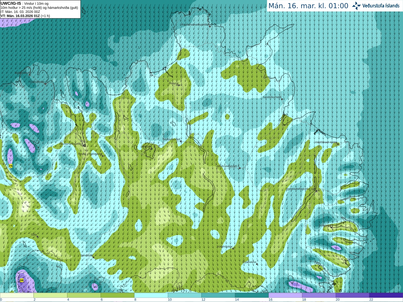Click the Mývatnsöræfi station dot
403x302 pixels.
click(x=181, y=141)
